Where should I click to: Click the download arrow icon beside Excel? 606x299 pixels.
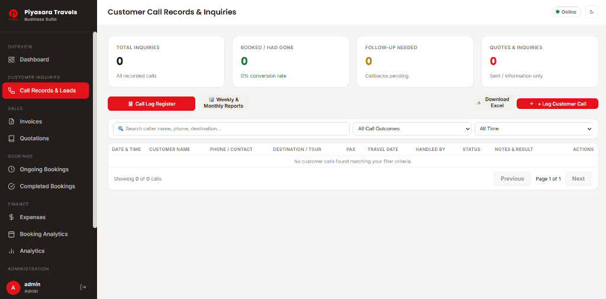point(479,103)
